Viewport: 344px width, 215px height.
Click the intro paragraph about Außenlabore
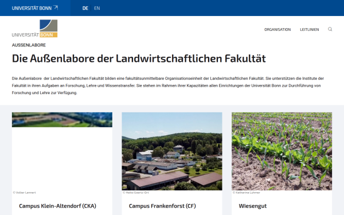168,85
